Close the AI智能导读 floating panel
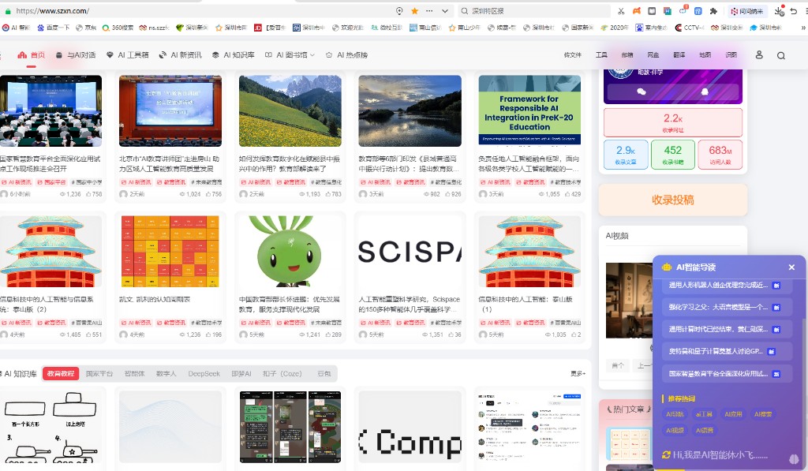 point(791,267)
